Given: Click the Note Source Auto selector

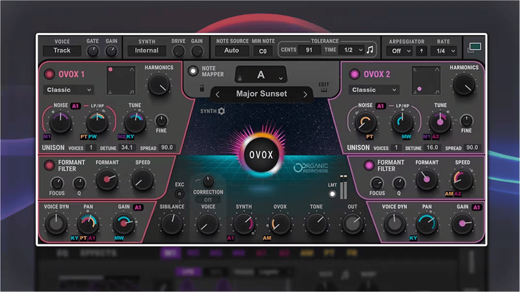Looking at the screenshot, I should [x=231, y=50].
